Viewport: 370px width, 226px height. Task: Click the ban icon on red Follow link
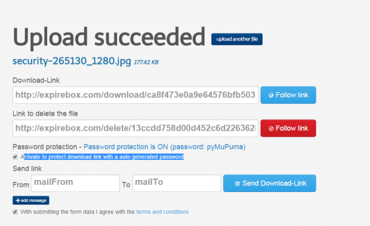pos(271,128)
